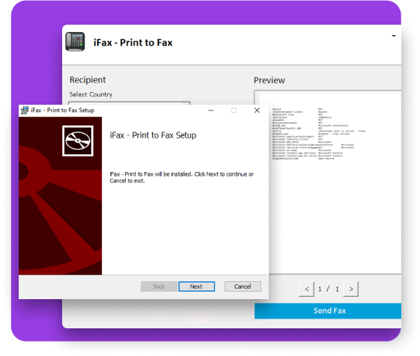Click the 'iFax - Print to Fax Setup' heading

point(153,135)
